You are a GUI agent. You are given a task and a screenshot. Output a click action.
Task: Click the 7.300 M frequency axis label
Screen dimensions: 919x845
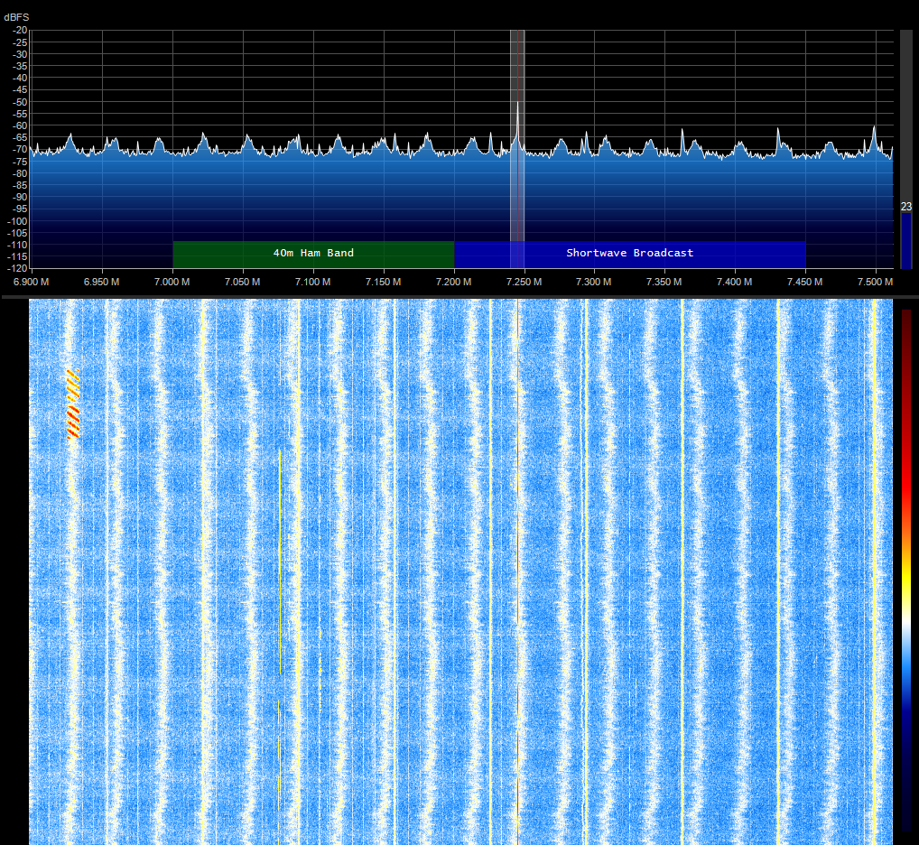tap(594, 283)
